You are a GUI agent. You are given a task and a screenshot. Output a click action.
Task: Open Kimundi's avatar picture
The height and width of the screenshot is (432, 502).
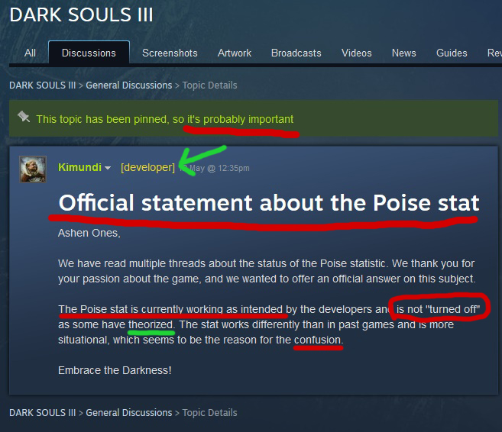click(32, 168)
